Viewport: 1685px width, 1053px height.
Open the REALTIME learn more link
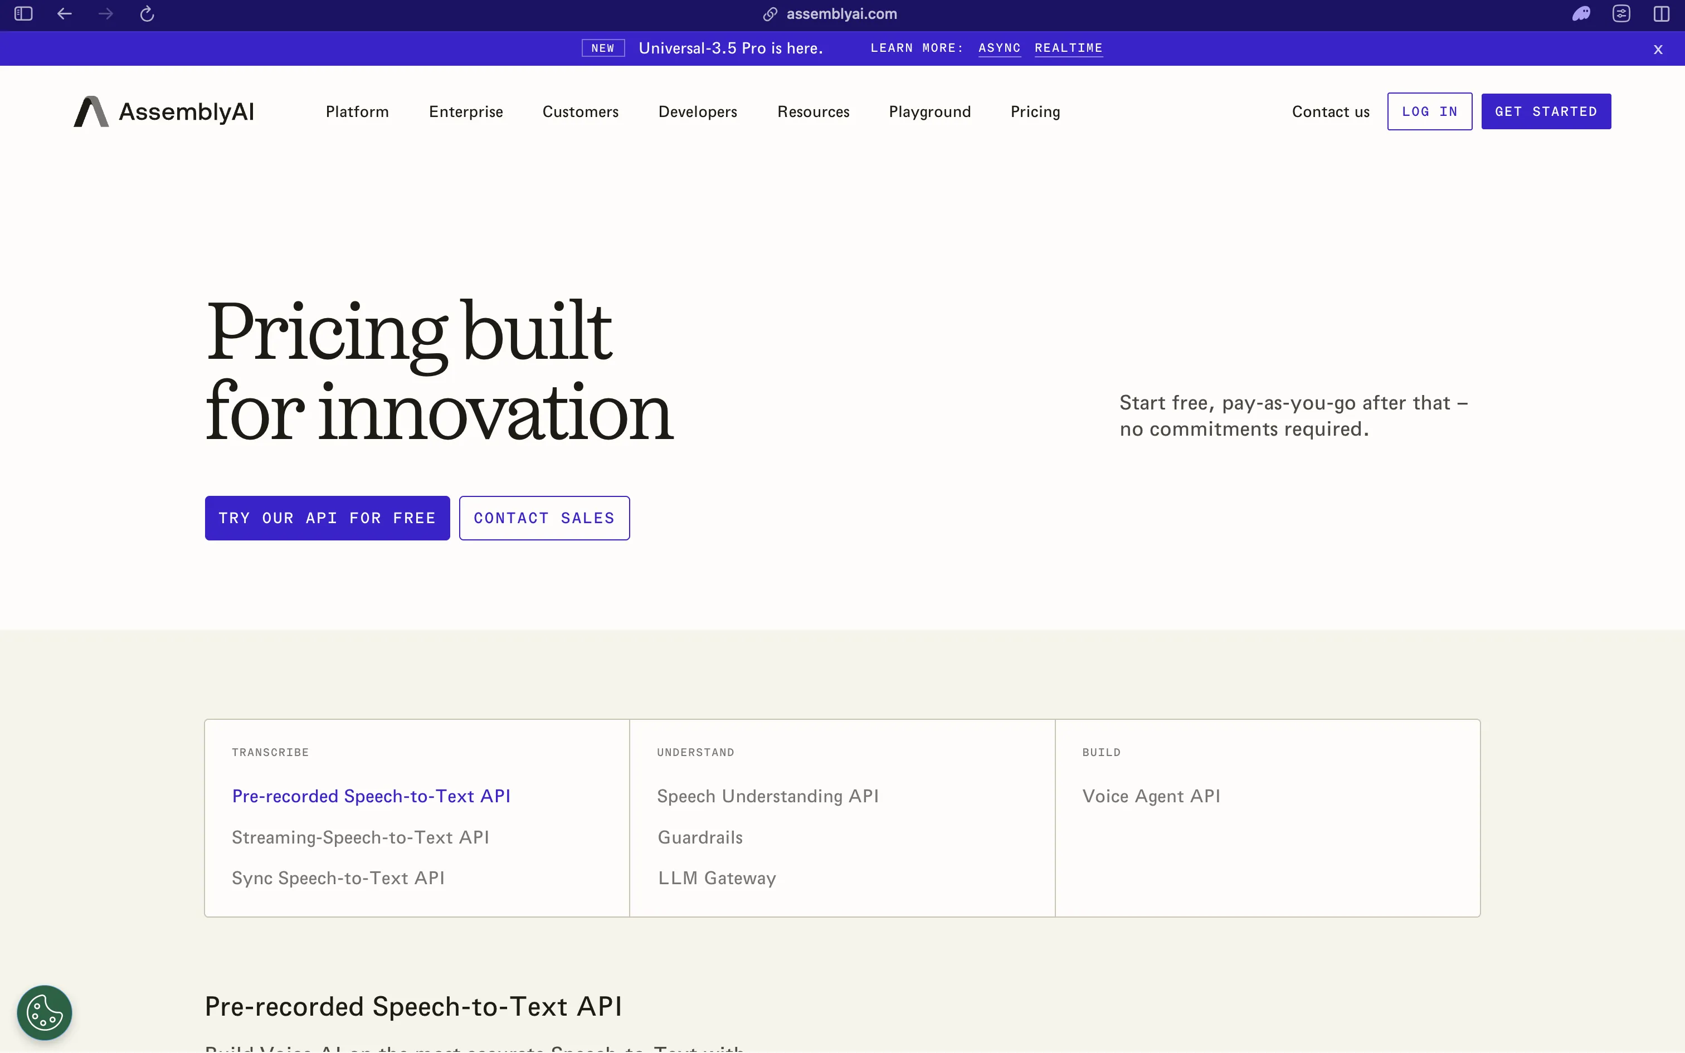point(1068,48)
